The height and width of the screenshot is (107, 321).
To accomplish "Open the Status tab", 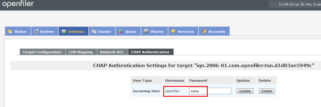I will [x=18, y=31].
